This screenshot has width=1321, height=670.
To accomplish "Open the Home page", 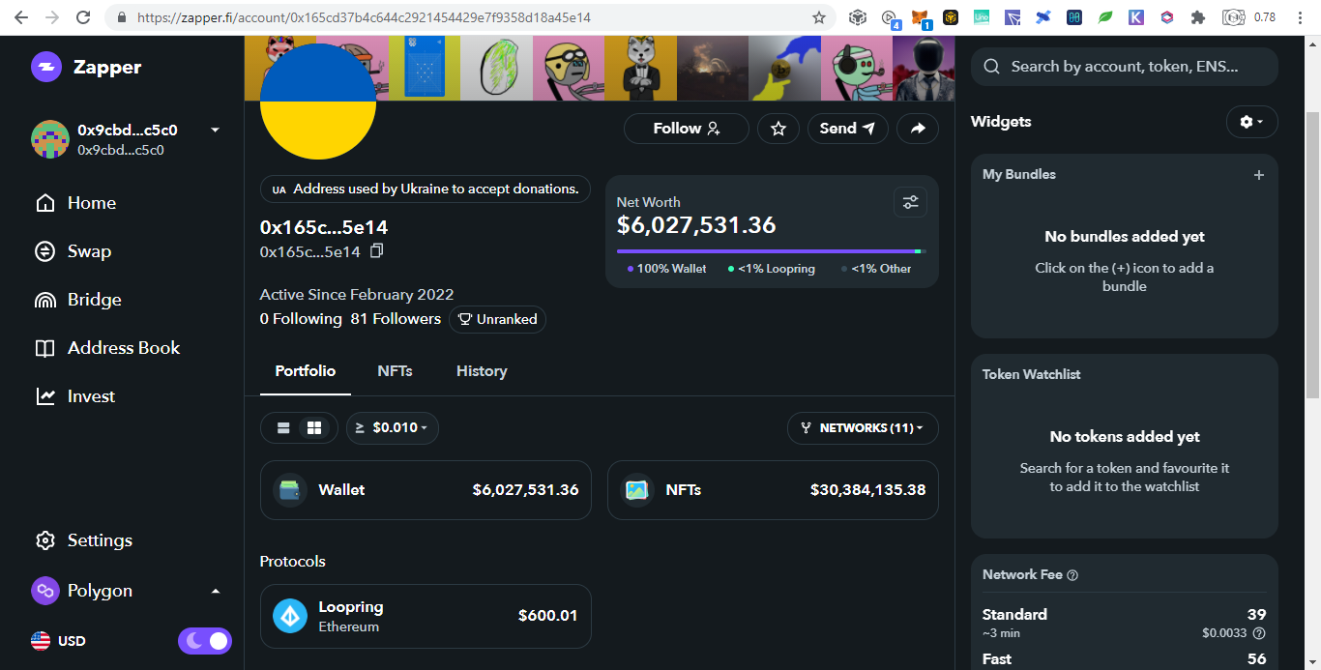I will pyautogui.click(x=75, y=203).
